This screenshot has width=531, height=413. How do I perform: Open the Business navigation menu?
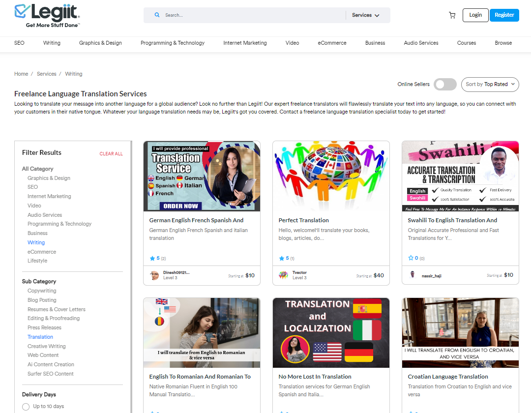click(x=375, y=43)
